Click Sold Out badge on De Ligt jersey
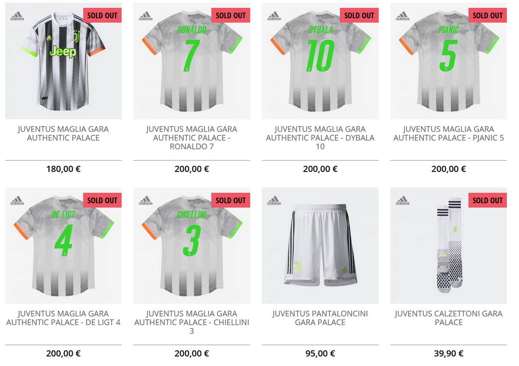The height and width of the screenshot is (366, 519). pyautogui.click(x=102, y=201)
